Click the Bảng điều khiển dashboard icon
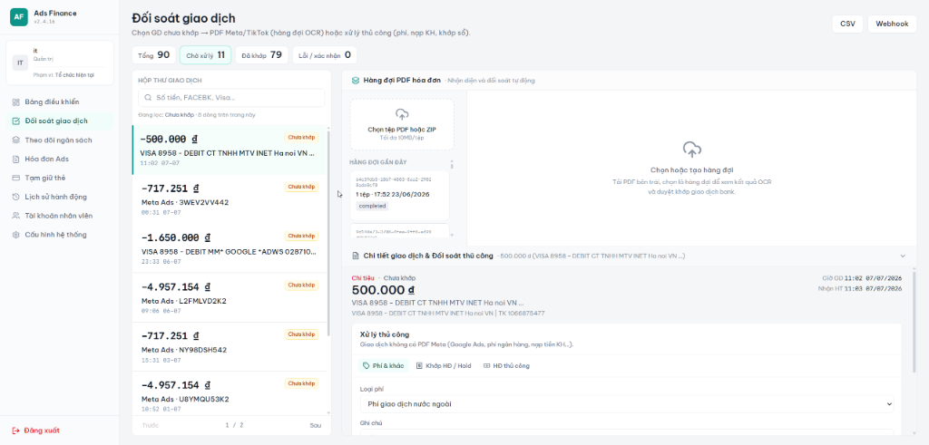This screenshot has width=929, height=445. [x=16, y=102]
